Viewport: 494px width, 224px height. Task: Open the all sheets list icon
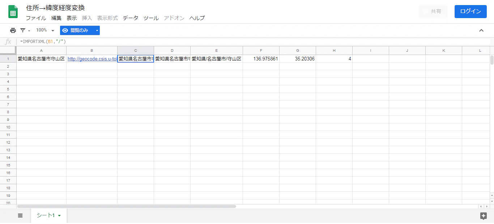pos(20,215)
